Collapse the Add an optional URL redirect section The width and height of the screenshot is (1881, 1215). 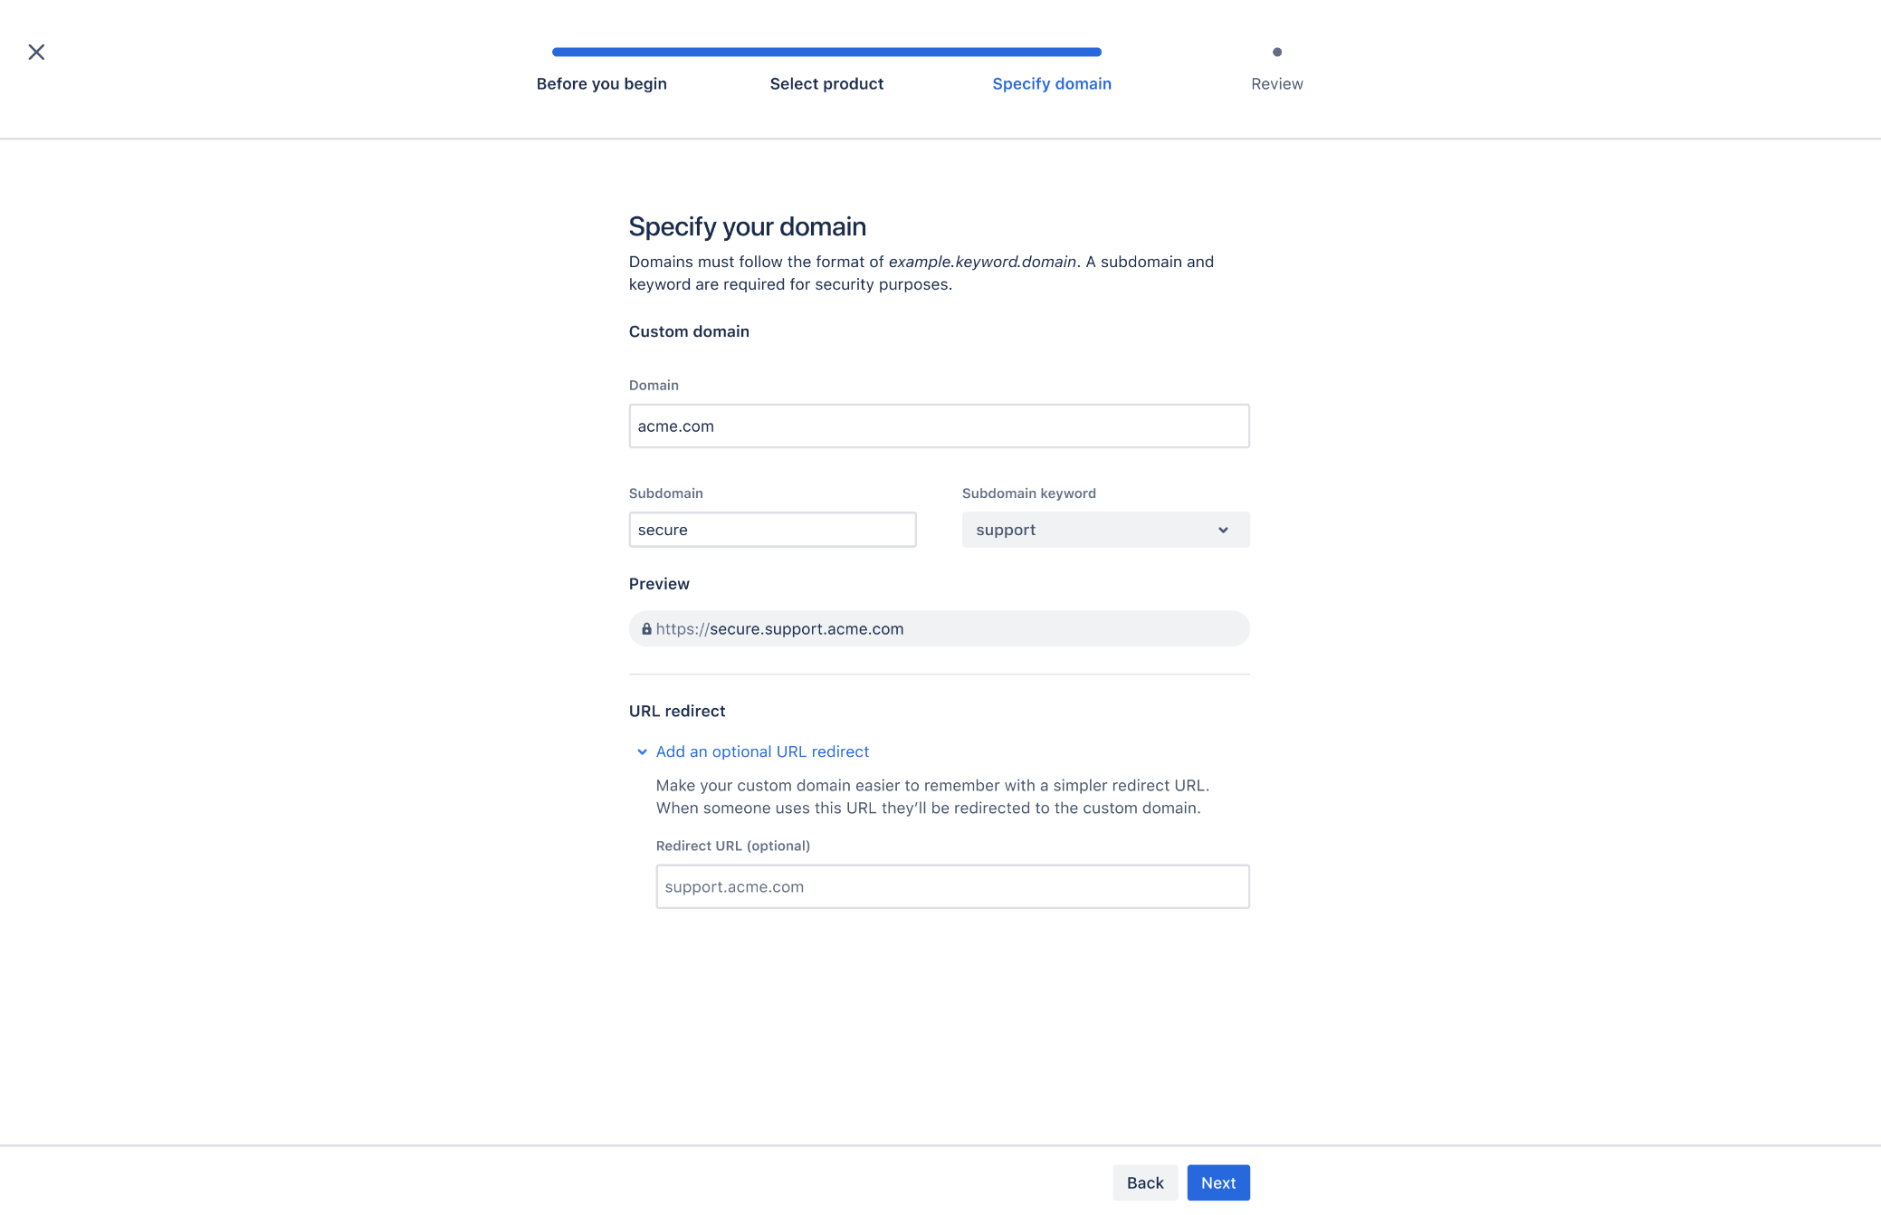coord(762,751)
